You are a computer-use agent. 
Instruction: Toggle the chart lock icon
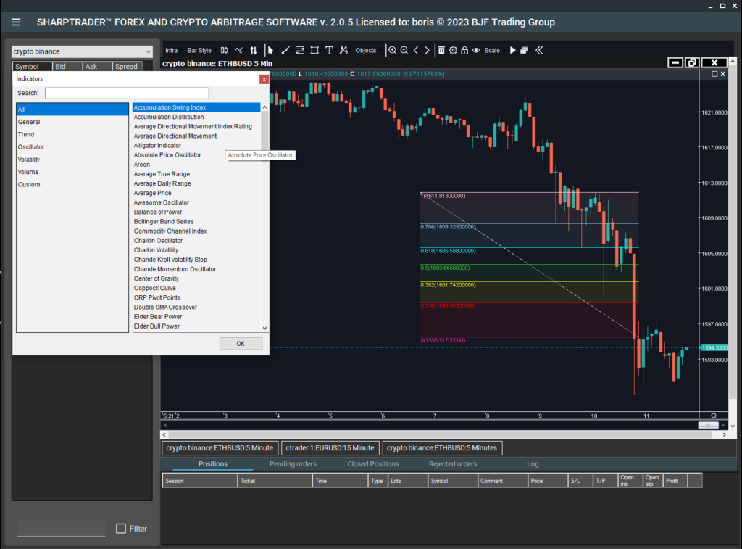tap(464, 50)
